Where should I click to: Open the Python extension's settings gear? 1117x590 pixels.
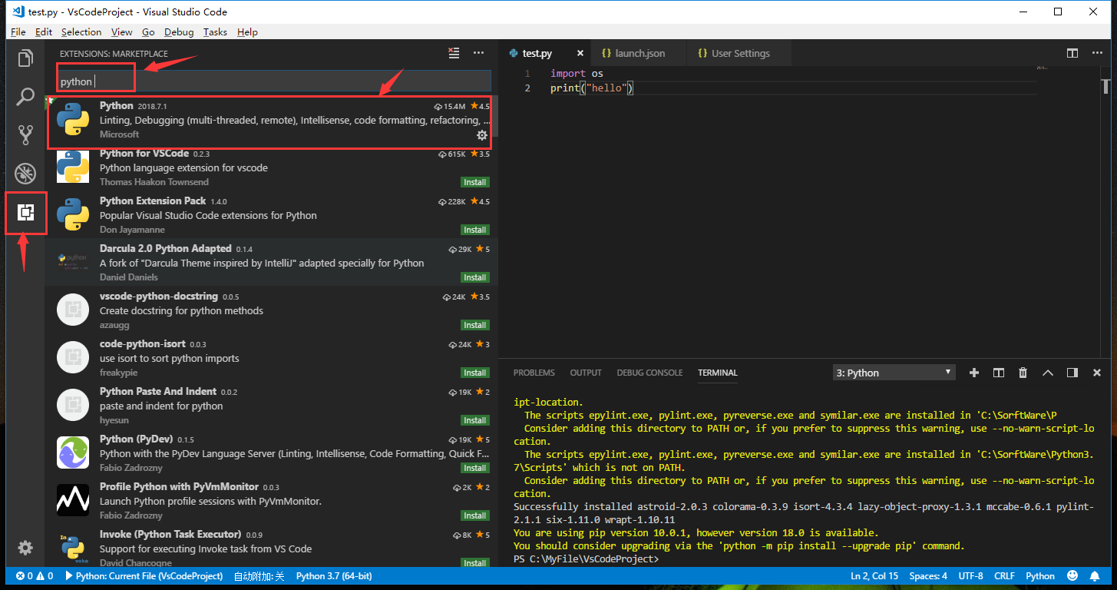tap(481, 134)
